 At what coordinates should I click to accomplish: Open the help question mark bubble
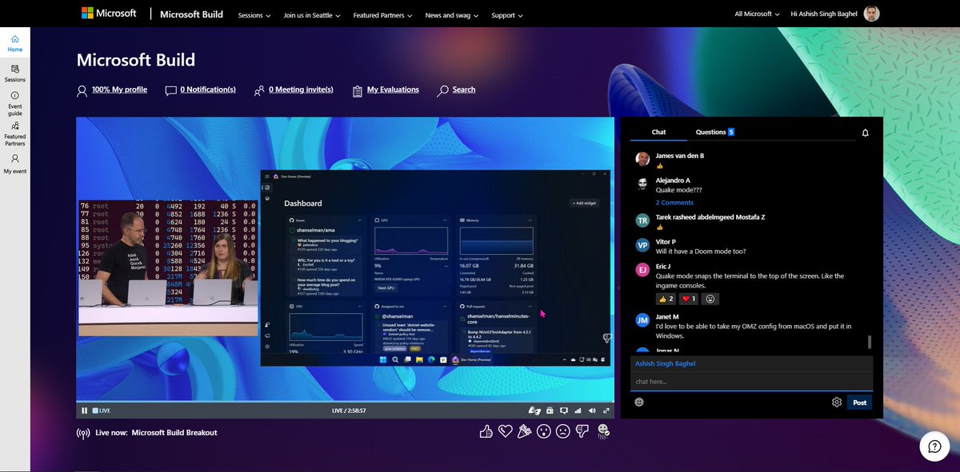[x=934, y=446]
